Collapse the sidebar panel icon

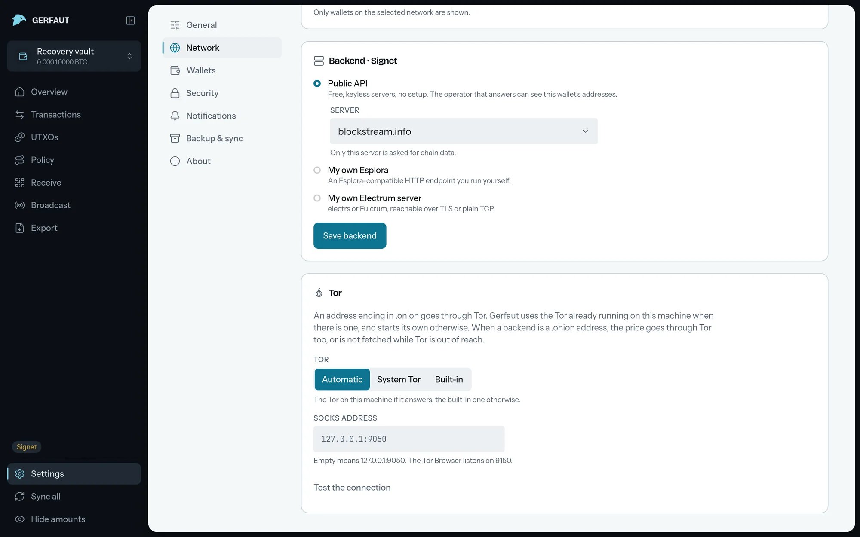pyautogui.click(x=130, y=21)
